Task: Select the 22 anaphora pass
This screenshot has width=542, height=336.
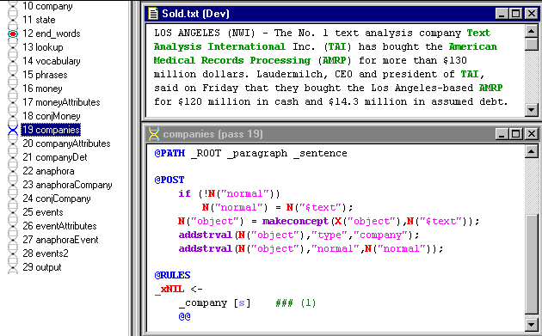Action: [48, 171]
